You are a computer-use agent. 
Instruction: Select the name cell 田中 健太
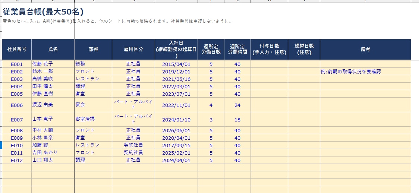point(53,86)
